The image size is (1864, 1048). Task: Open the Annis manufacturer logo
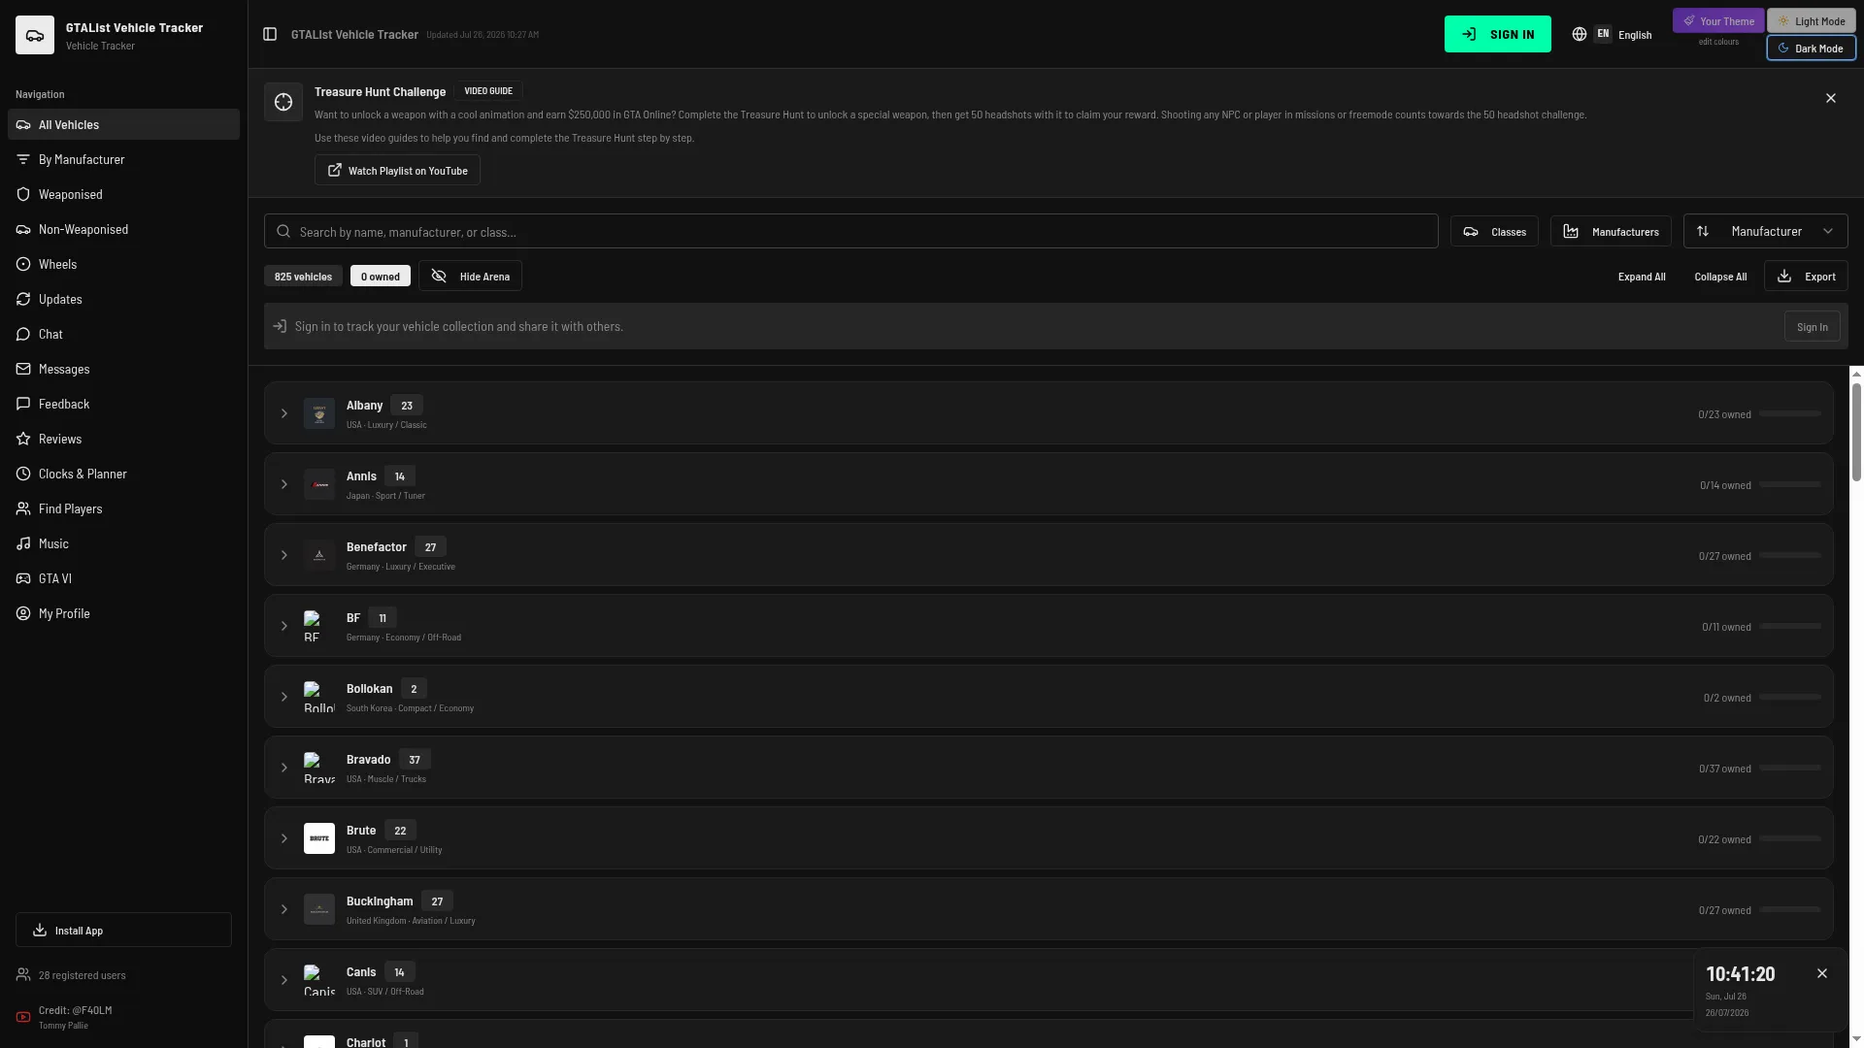click(319, 484)
